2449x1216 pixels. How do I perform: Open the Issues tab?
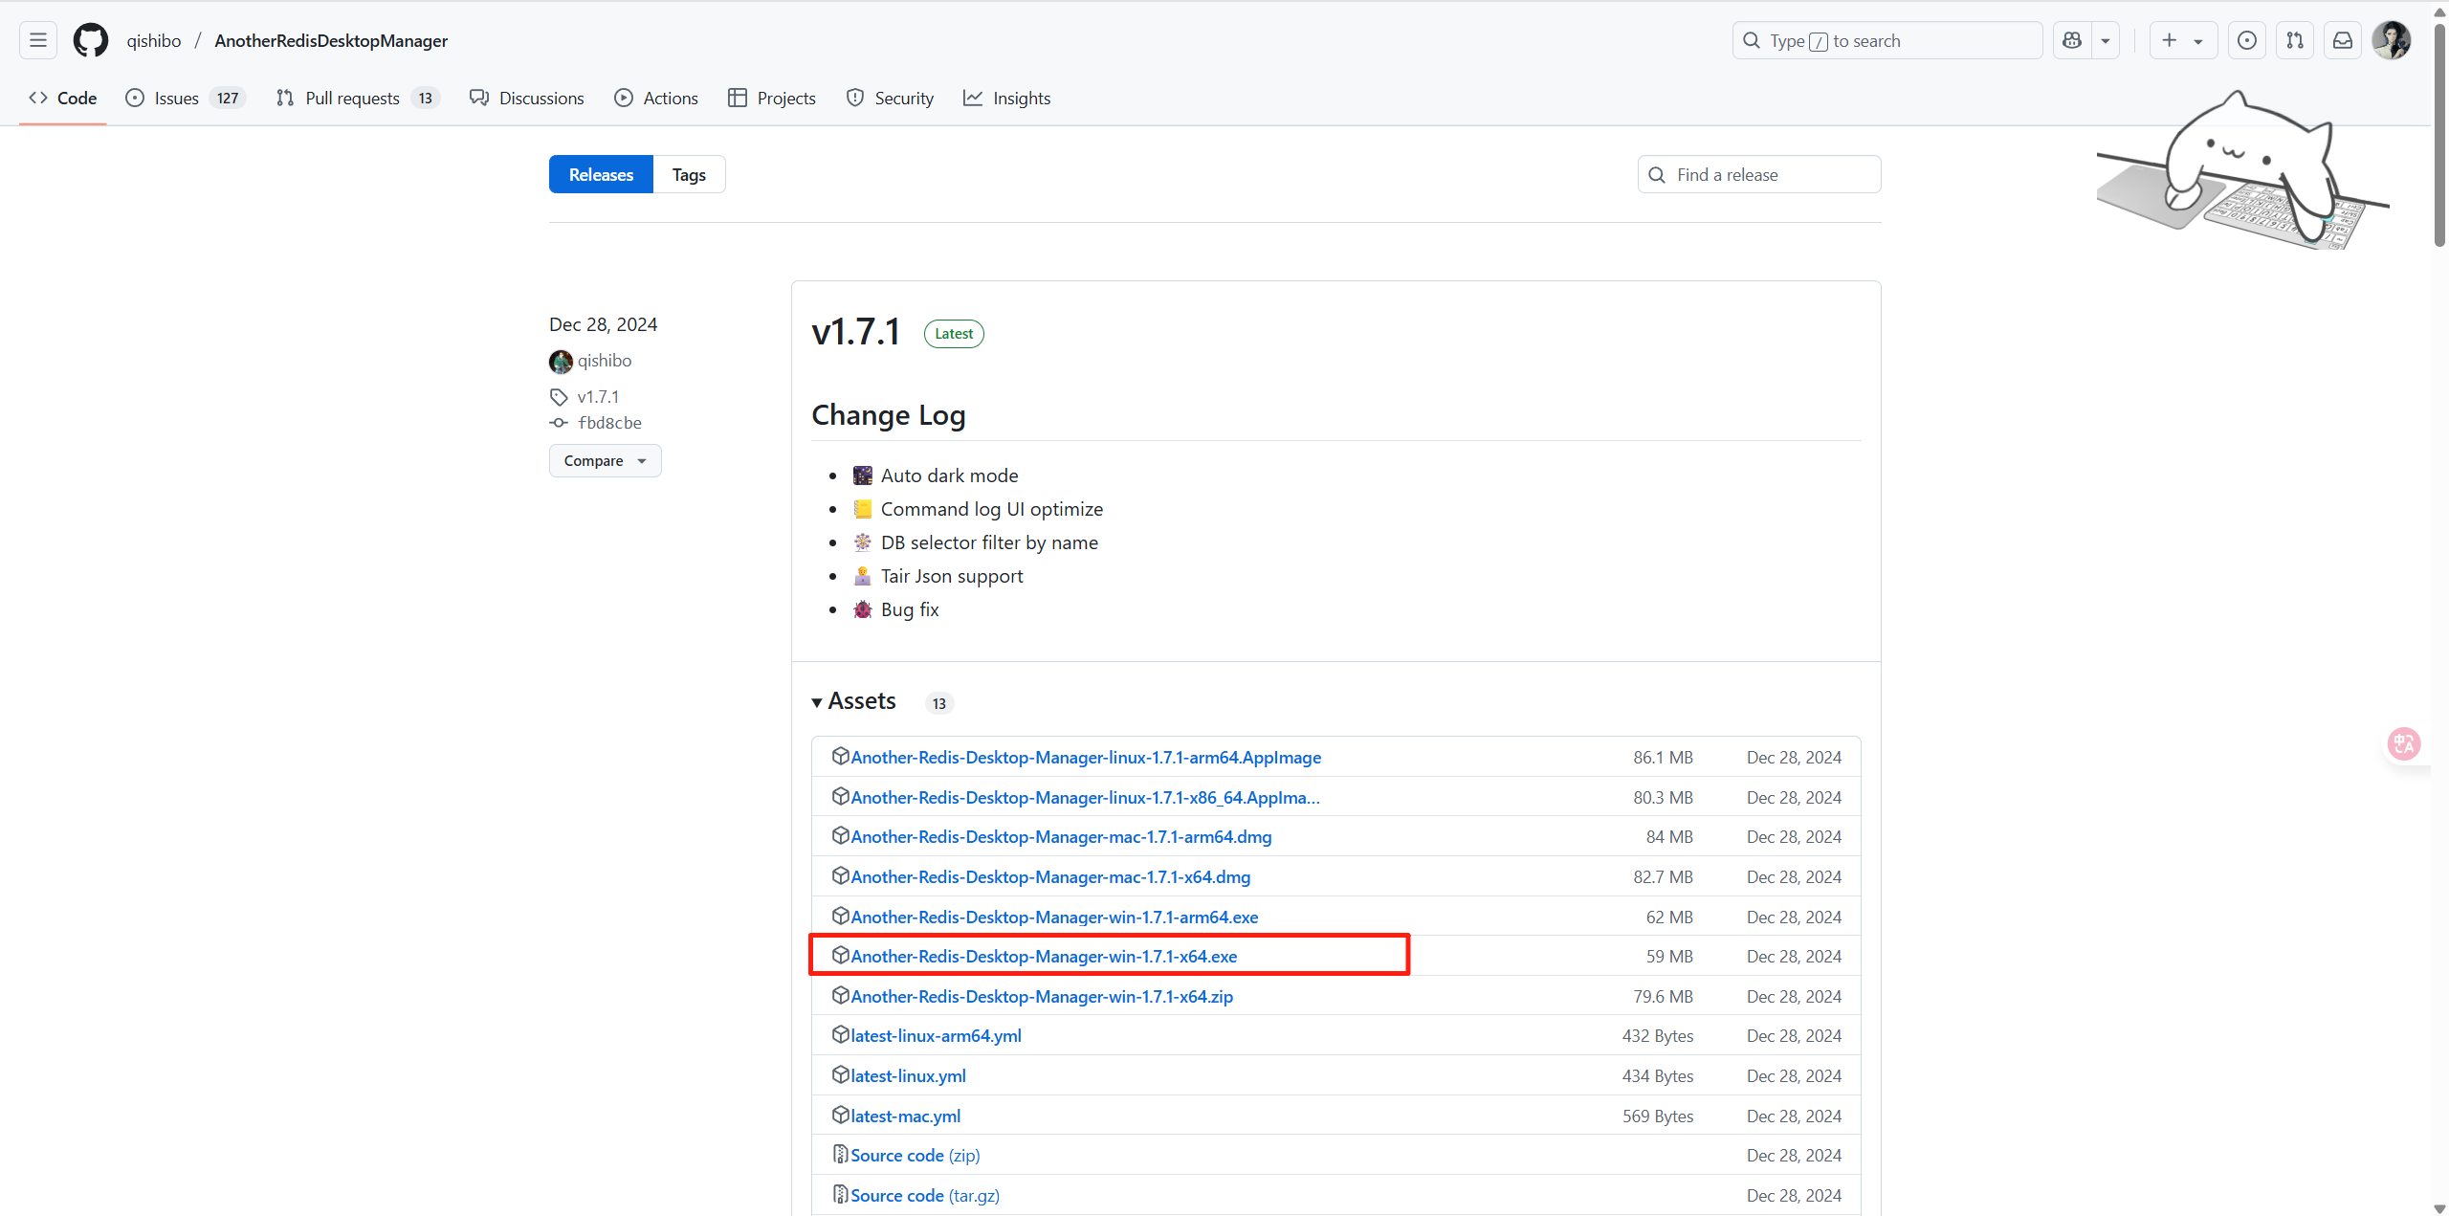[x=176, y=98]
